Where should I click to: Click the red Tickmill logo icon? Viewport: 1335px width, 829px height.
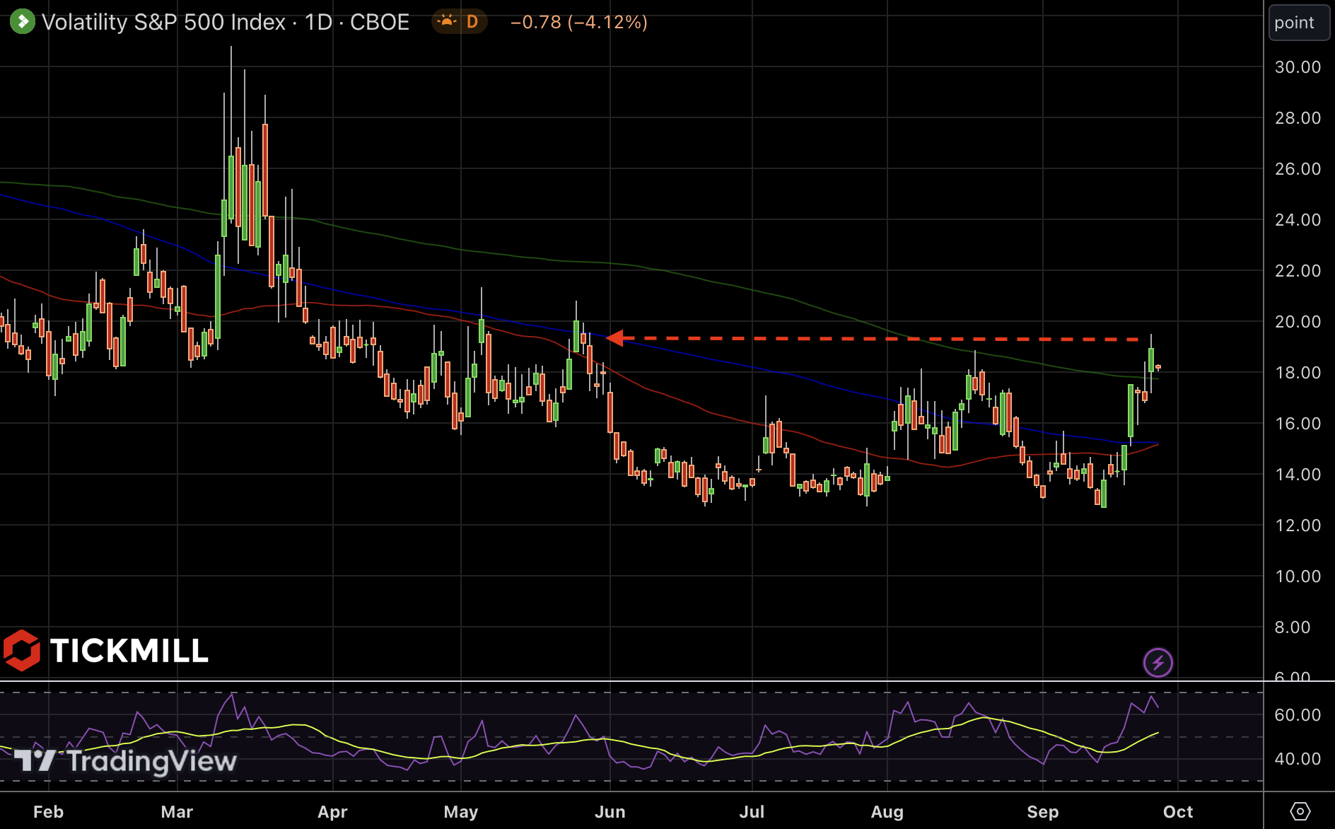(x=22, y=650)
